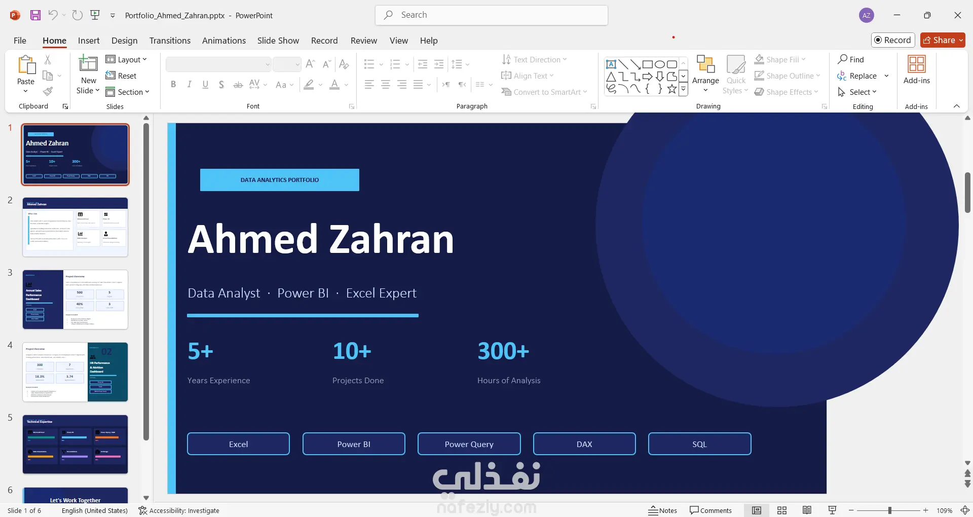Open font color picker arrow
This screenshot has width=973, height=517.
coord(347,85)
